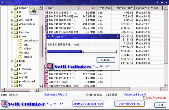Sort by the Optimized Size column header

pyautogui.click(x=123, y=8)
